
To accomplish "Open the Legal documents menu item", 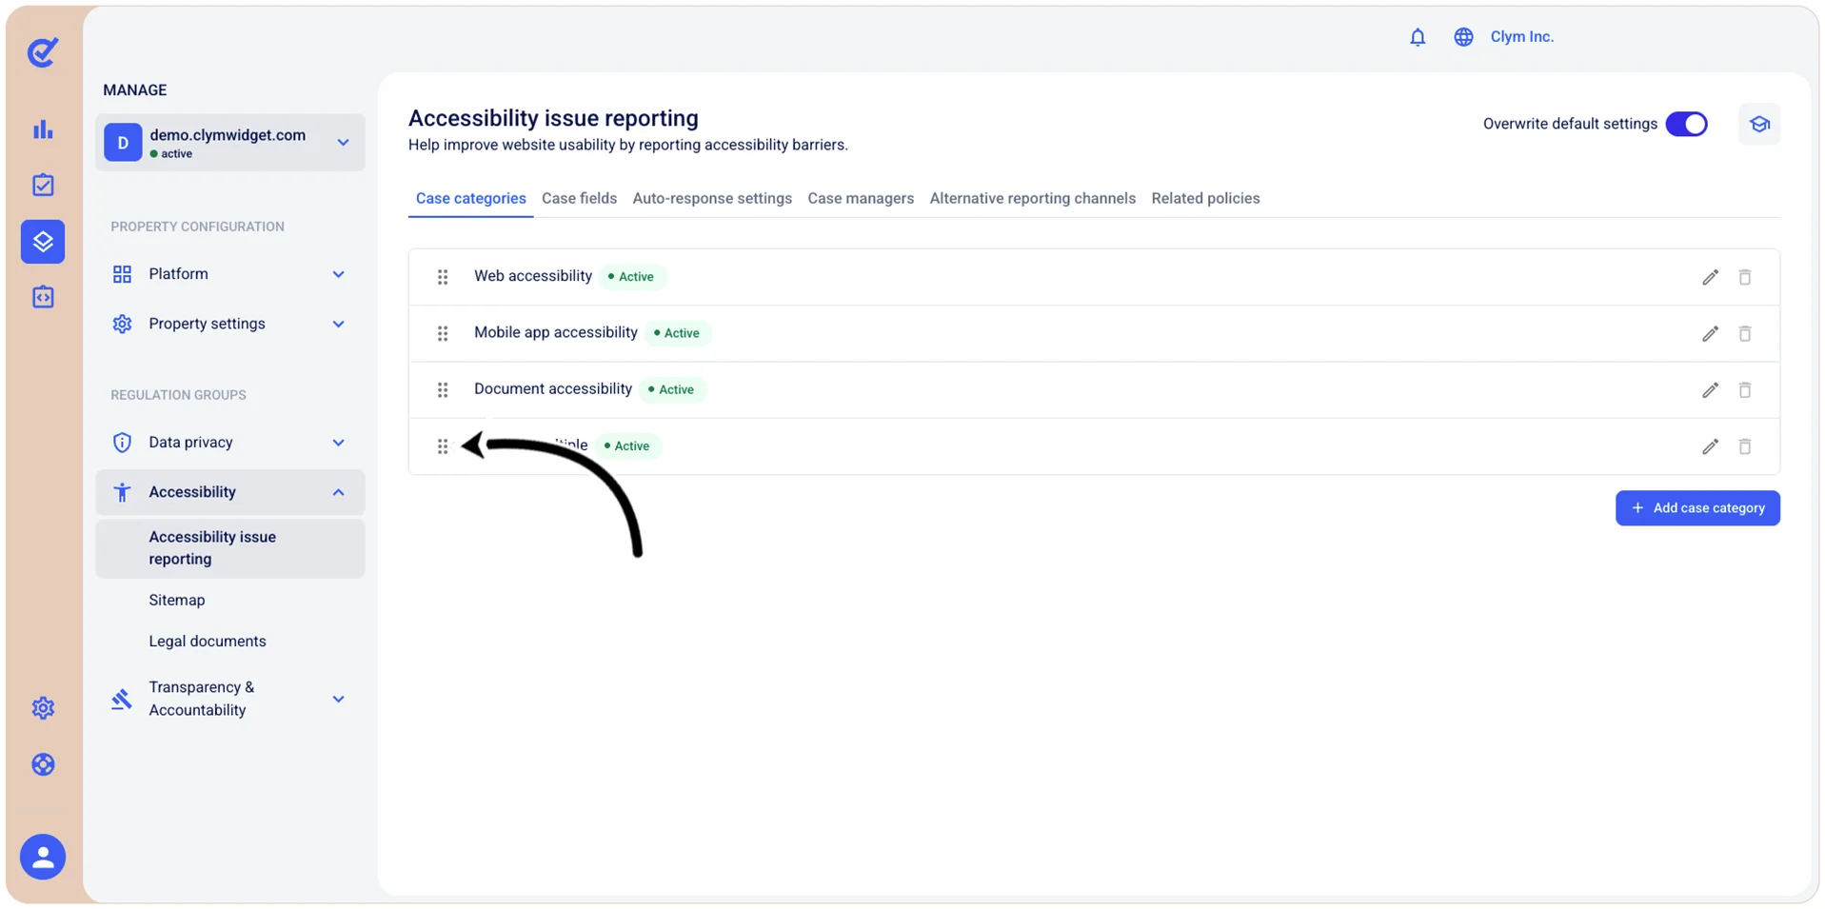I will [x=208, y=642].
